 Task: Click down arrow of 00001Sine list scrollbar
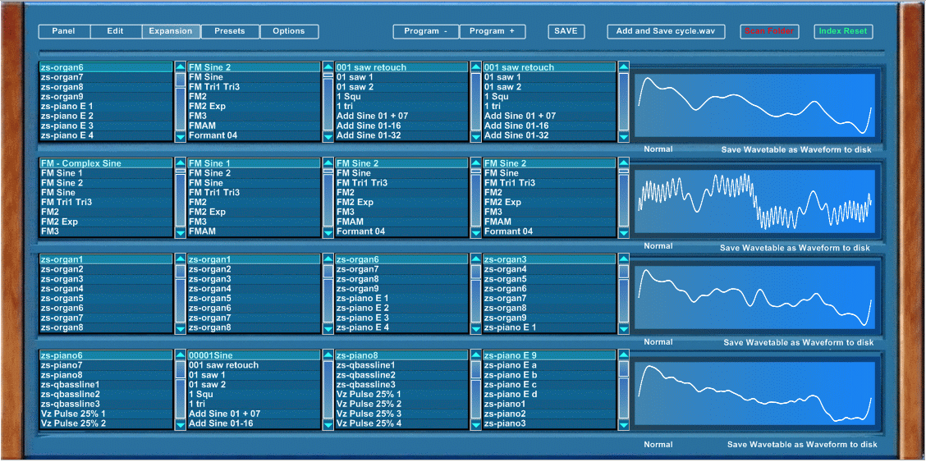point(328,424)
